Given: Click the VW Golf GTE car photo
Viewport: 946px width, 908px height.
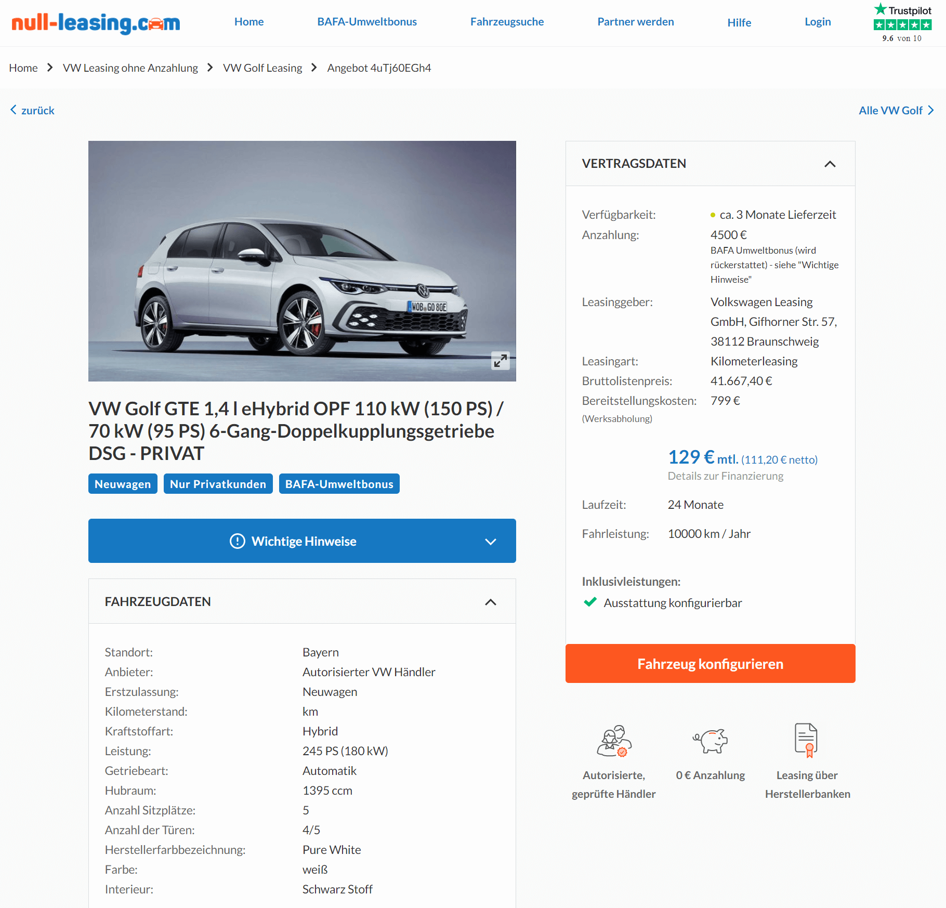Looking at the screenshot, I should pos(302,261).
